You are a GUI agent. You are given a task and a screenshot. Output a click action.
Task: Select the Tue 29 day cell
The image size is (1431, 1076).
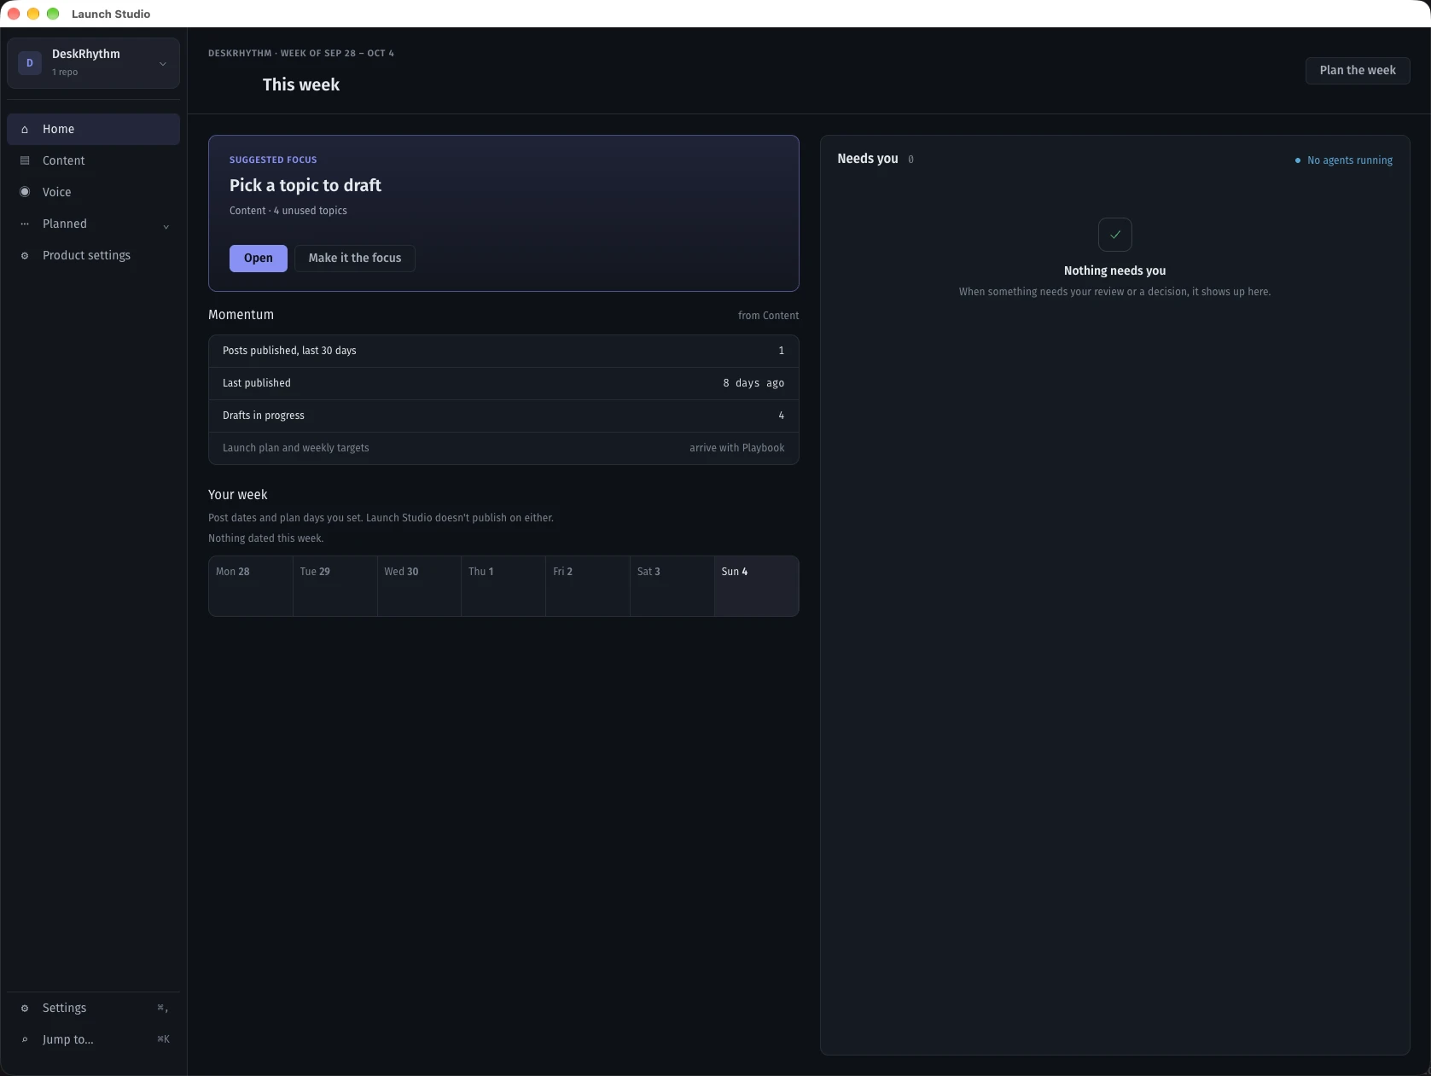(335, 586)
